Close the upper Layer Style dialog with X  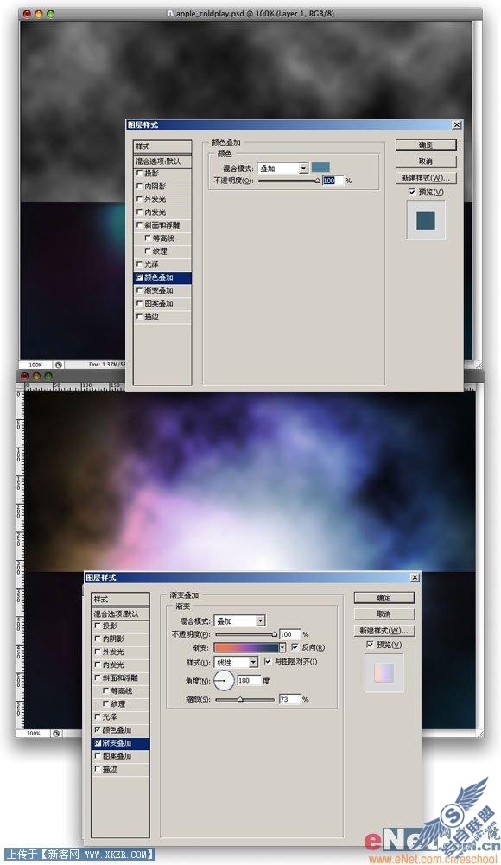coord(456,125)
